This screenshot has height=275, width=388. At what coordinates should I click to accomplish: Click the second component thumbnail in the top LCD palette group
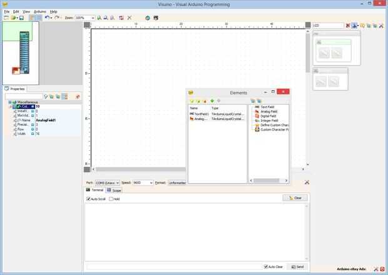click(337, 53)
